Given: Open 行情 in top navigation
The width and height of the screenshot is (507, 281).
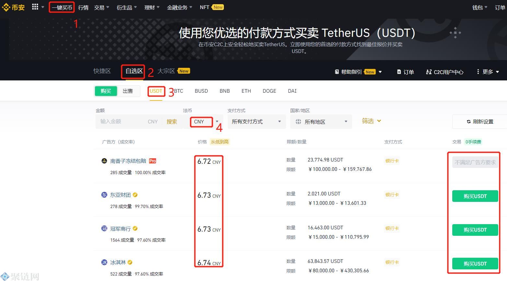Looking at the screenshot, I should point(83,7).
